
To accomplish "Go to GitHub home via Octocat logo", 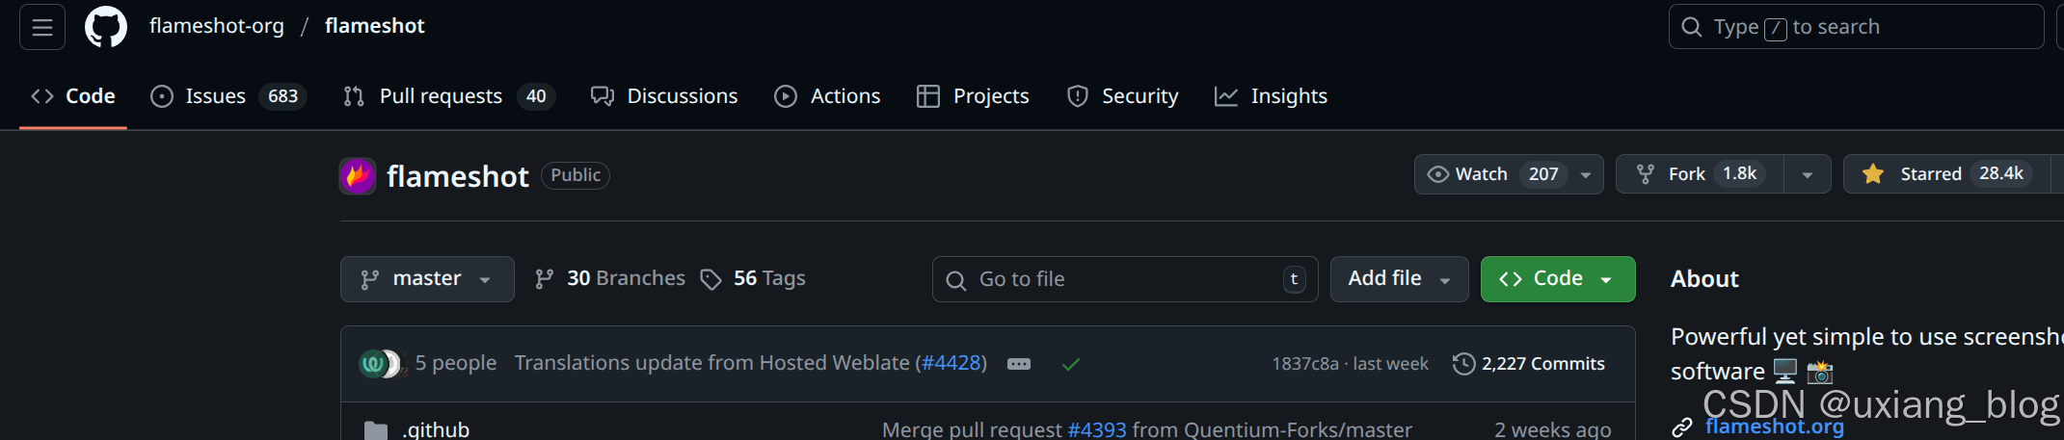I will click(x=106, y=27).
